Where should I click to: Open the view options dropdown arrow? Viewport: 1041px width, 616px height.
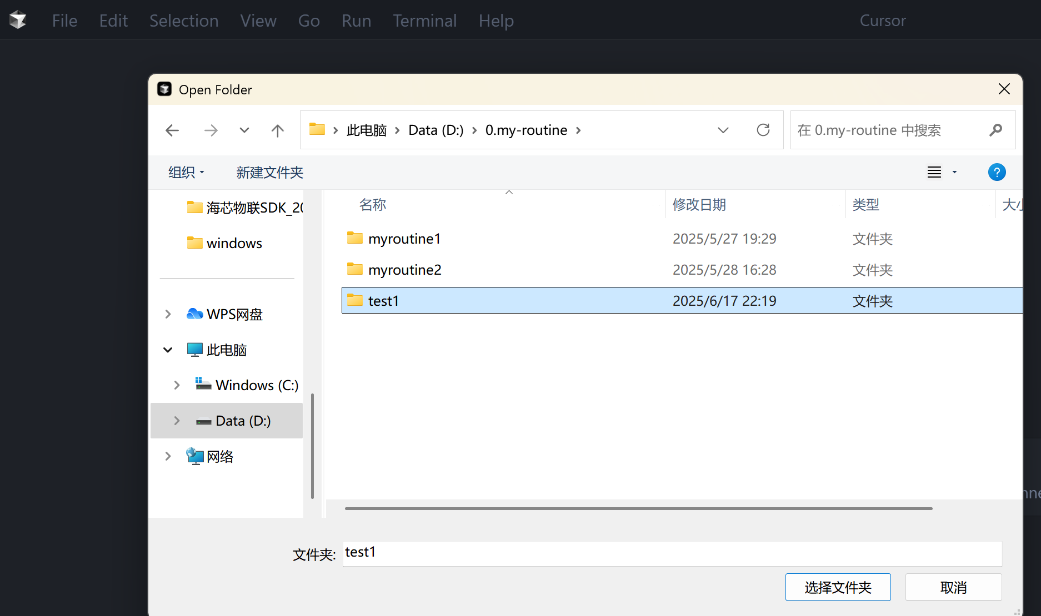point(955,173)
